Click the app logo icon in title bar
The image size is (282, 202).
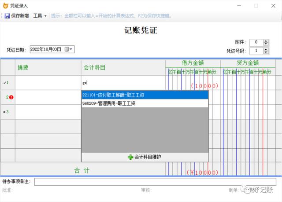[6, 6]
